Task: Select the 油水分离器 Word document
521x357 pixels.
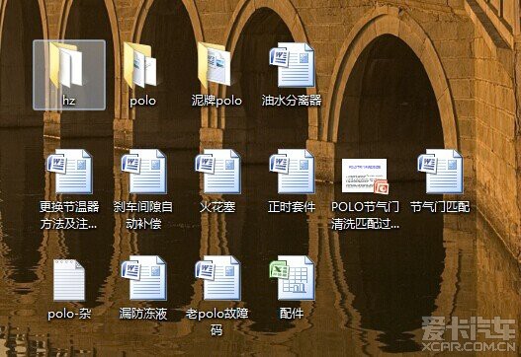Action: 292,65
